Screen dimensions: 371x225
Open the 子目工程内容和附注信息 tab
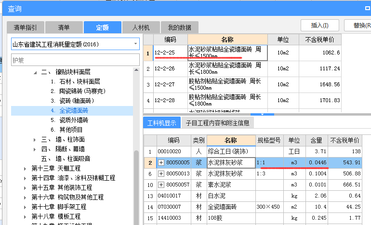pyautogui.click(x=217, y=123)
